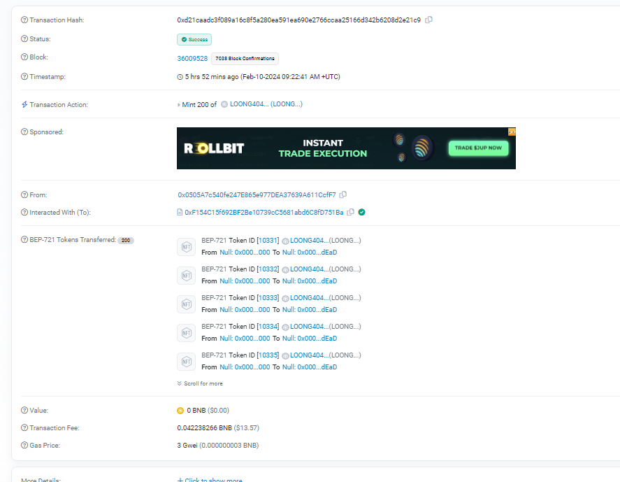Screen dimensions: 620x482
Task: Open the contract address 0xF154C15f...751Ba
Action: [264, 212]
